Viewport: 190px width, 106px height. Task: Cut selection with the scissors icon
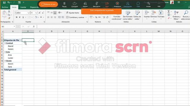pyautogui.click(x=9, y=11)
